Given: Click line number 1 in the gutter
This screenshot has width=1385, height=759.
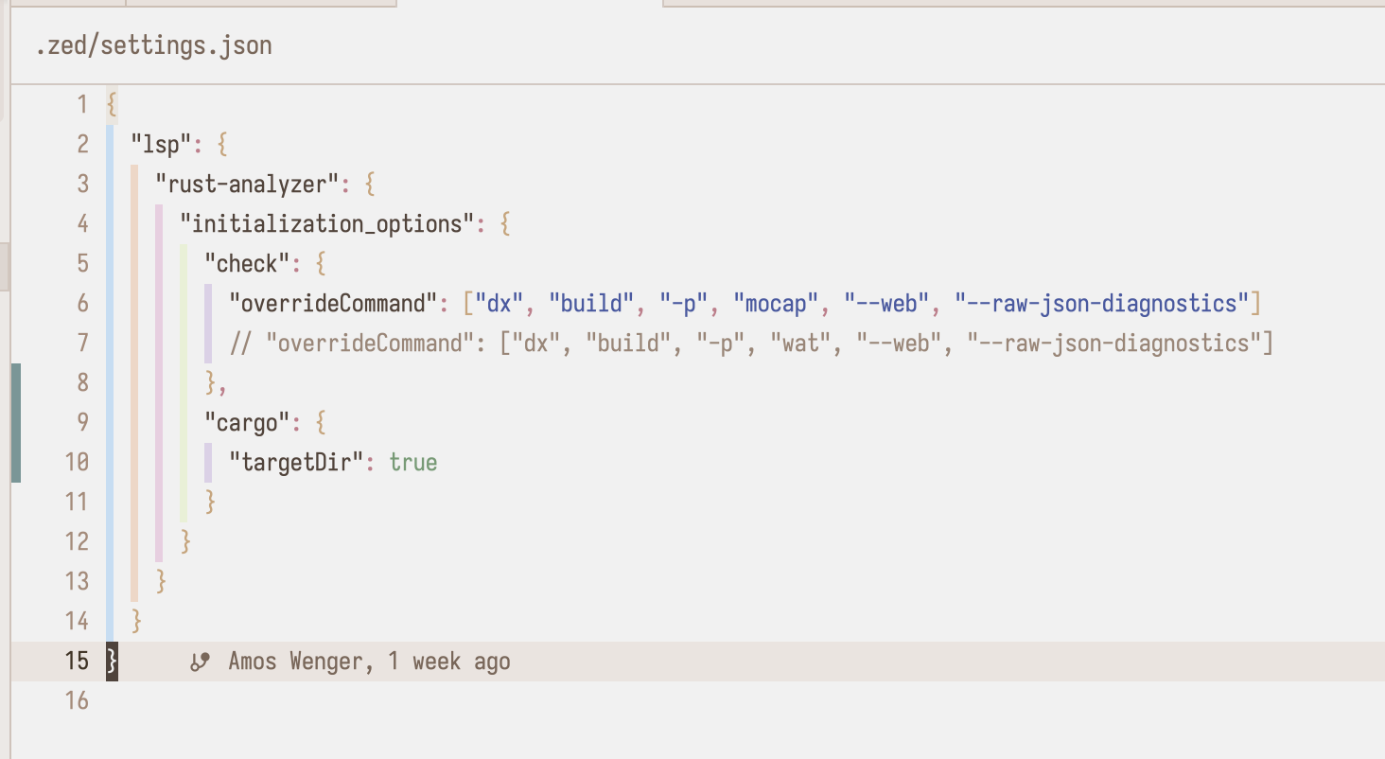Looking at the screenshot, I should (81, 104).
